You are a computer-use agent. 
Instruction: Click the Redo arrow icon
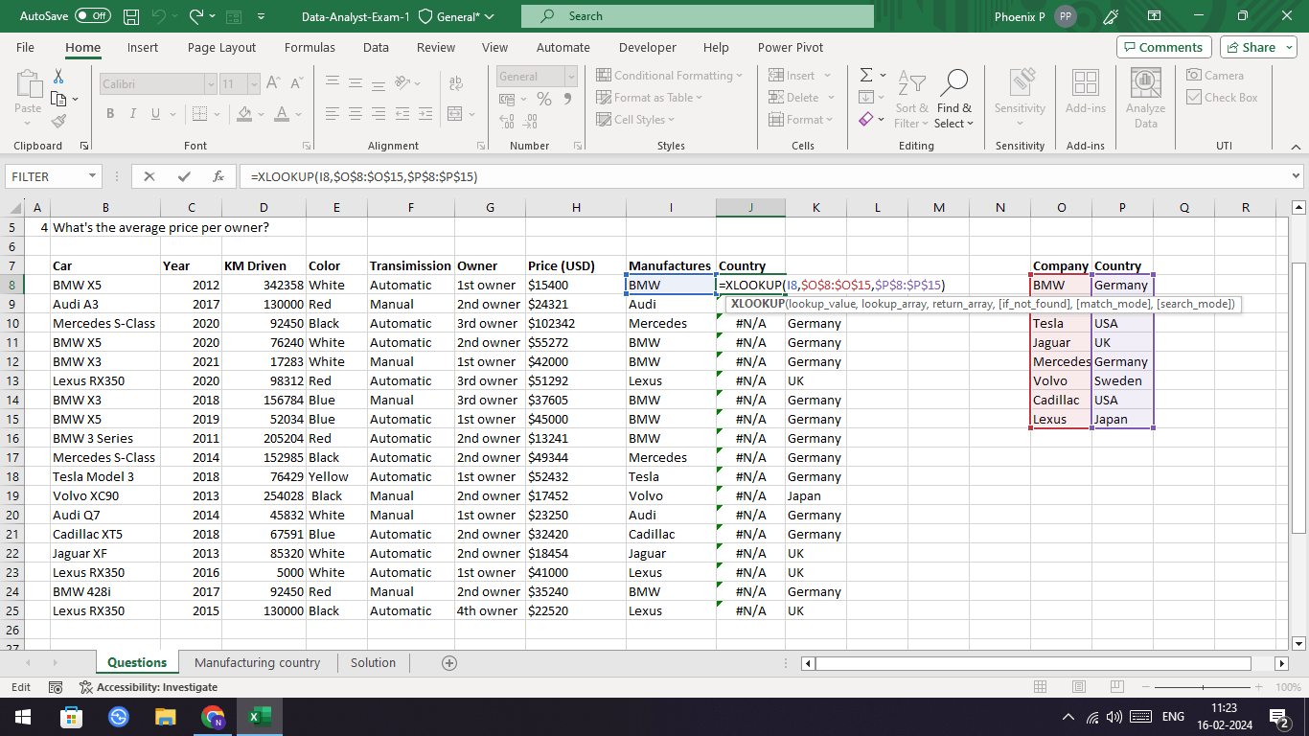(x=196, y=16)
